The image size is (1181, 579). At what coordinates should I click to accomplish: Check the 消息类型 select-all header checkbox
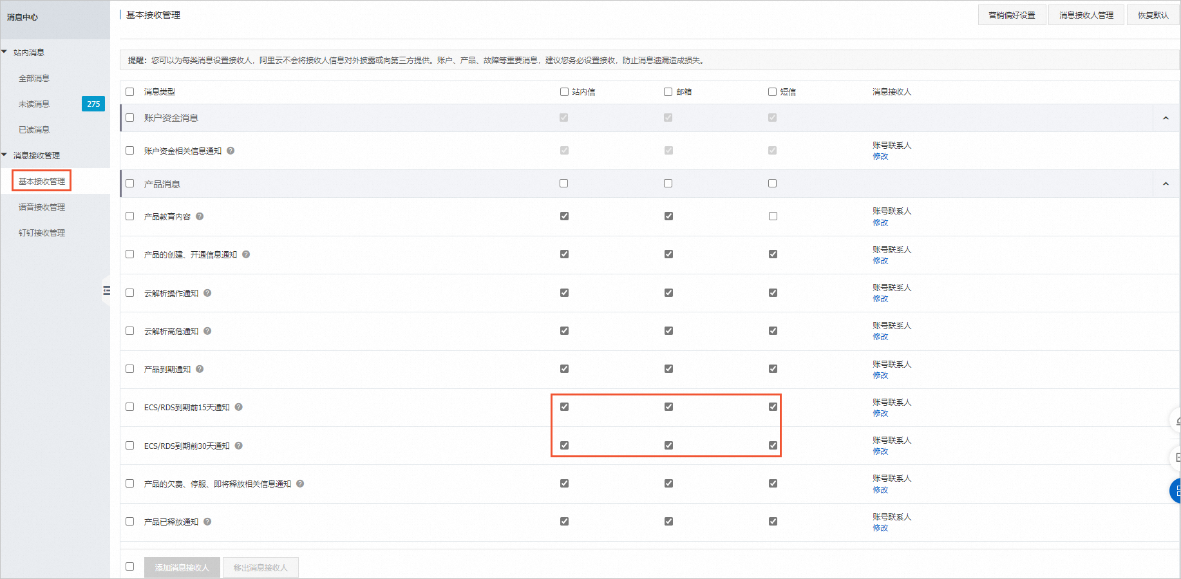coord(130,92)
